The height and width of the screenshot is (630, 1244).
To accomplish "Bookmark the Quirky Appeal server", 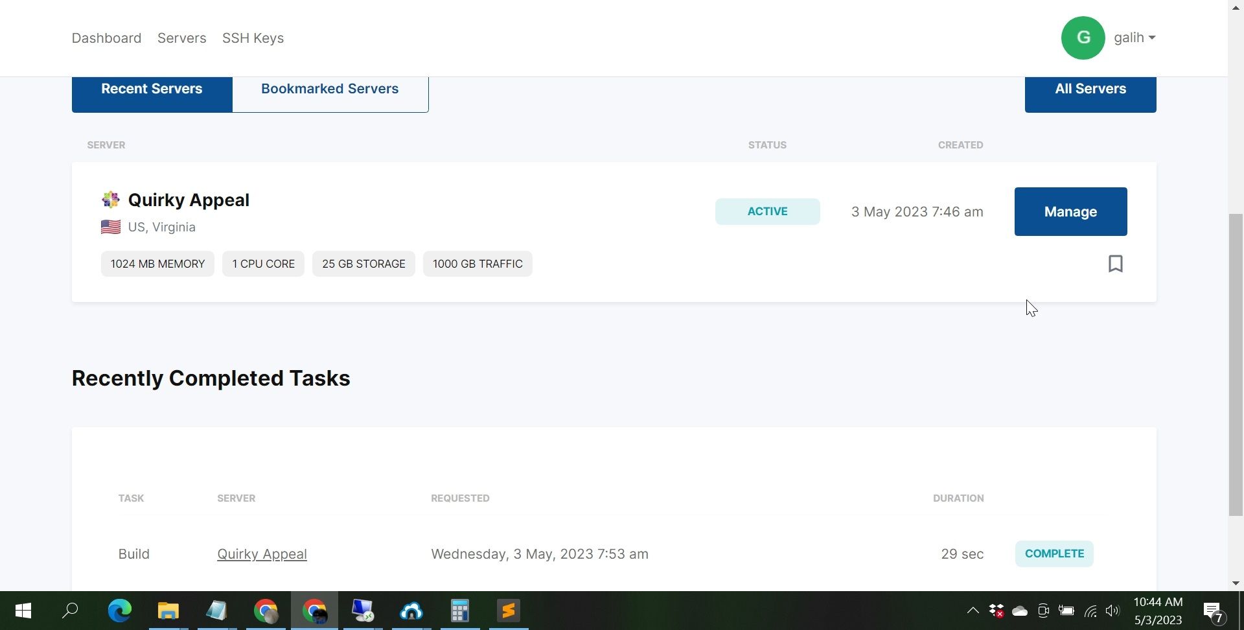I will tap(1115, 264).
